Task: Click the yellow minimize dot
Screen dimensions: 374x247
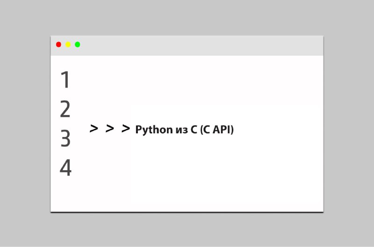Action: coord(68,44)
